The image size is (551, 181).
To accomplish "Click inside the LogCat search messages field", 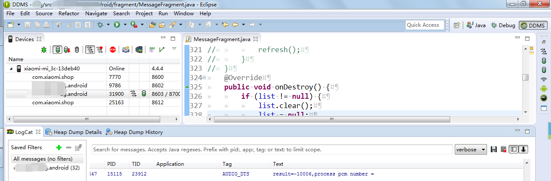I will (x=272, y=150).
